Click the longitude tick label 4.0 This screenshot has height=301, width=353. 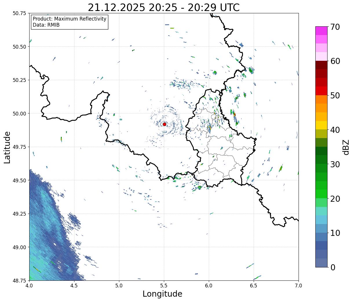(x=29, y=286)
